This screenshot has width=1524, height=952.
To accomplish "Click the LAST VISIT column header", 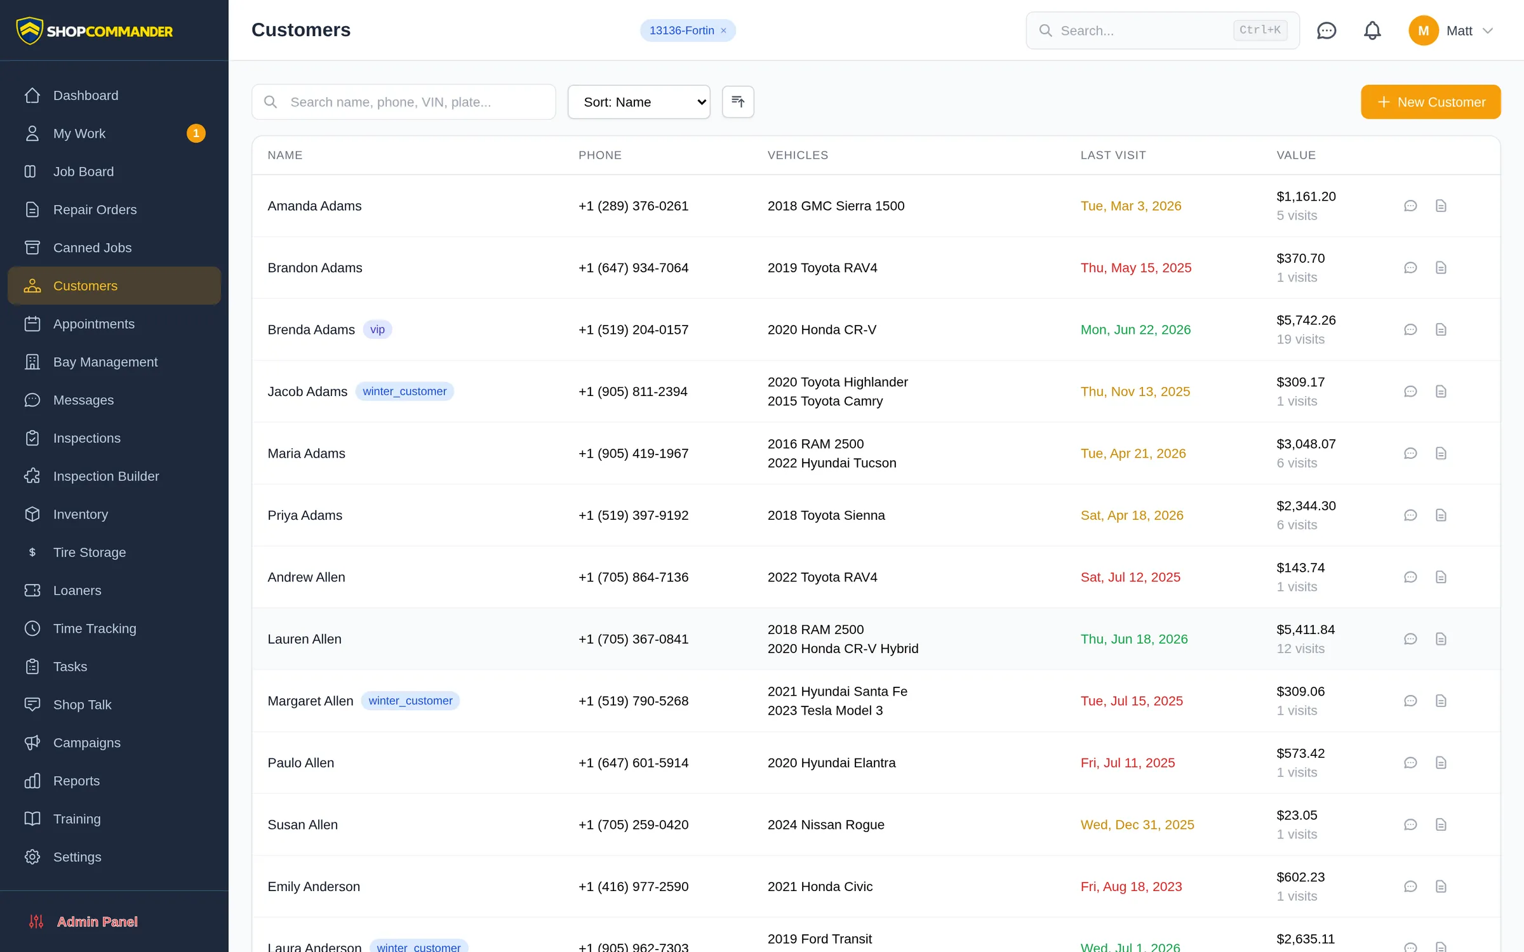I will click(x=1113, y=155).
